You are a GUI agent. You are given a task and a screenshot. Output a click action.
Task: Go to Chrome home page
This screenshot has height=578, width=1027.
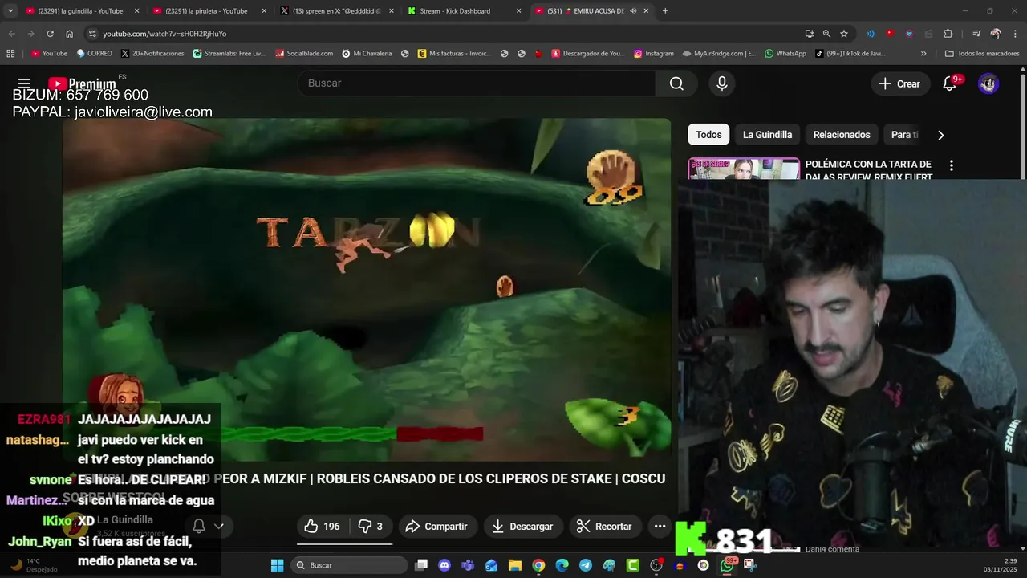(69, 34)
